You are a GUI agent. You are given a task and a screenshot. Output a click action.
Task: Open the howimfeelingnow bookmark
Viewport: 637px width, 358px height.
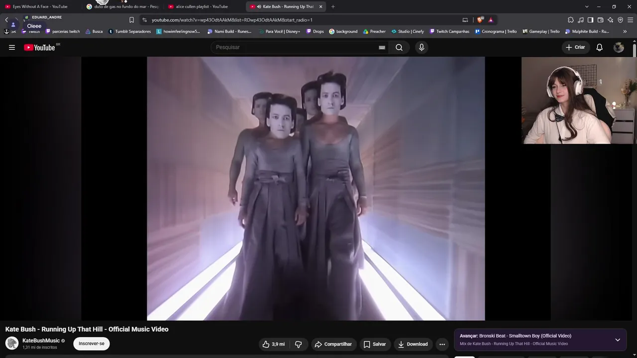tap(178, 31)
